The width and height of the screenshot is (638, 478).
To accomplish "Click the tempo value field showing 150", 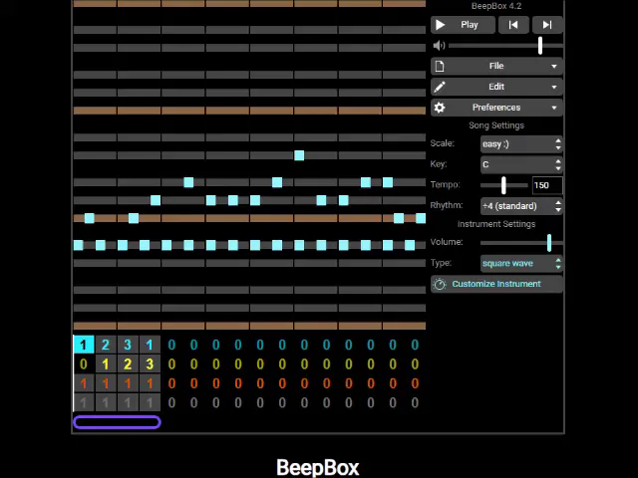I will coord(547,185).
